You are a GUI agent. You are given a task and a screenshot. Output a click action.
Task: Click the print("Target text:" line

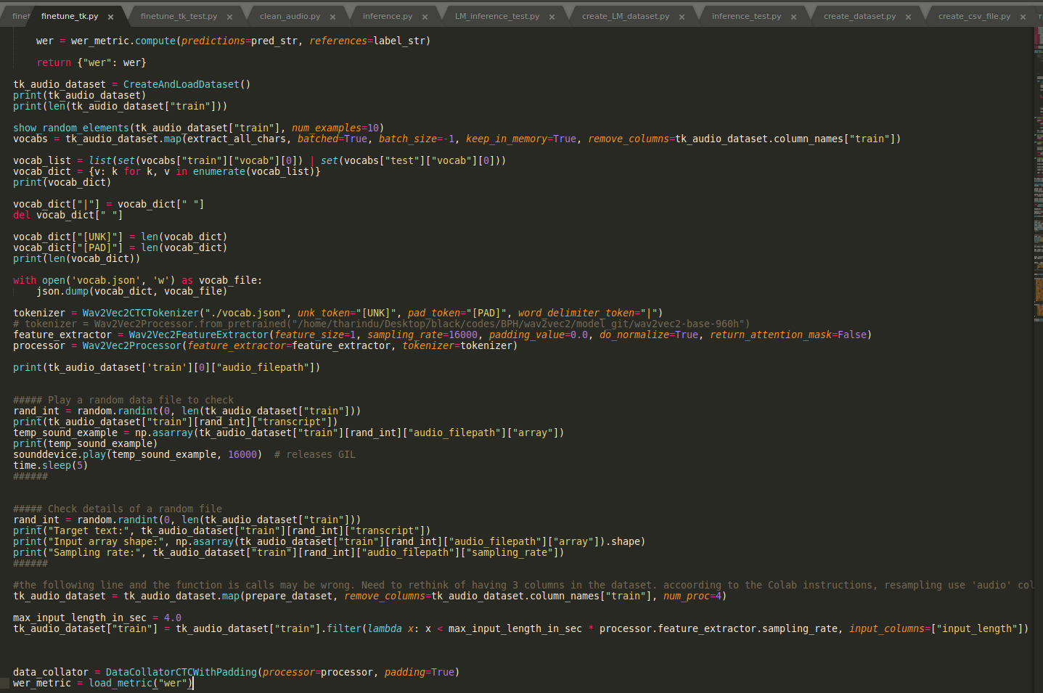pyautogui.click(x=221, y=531)
